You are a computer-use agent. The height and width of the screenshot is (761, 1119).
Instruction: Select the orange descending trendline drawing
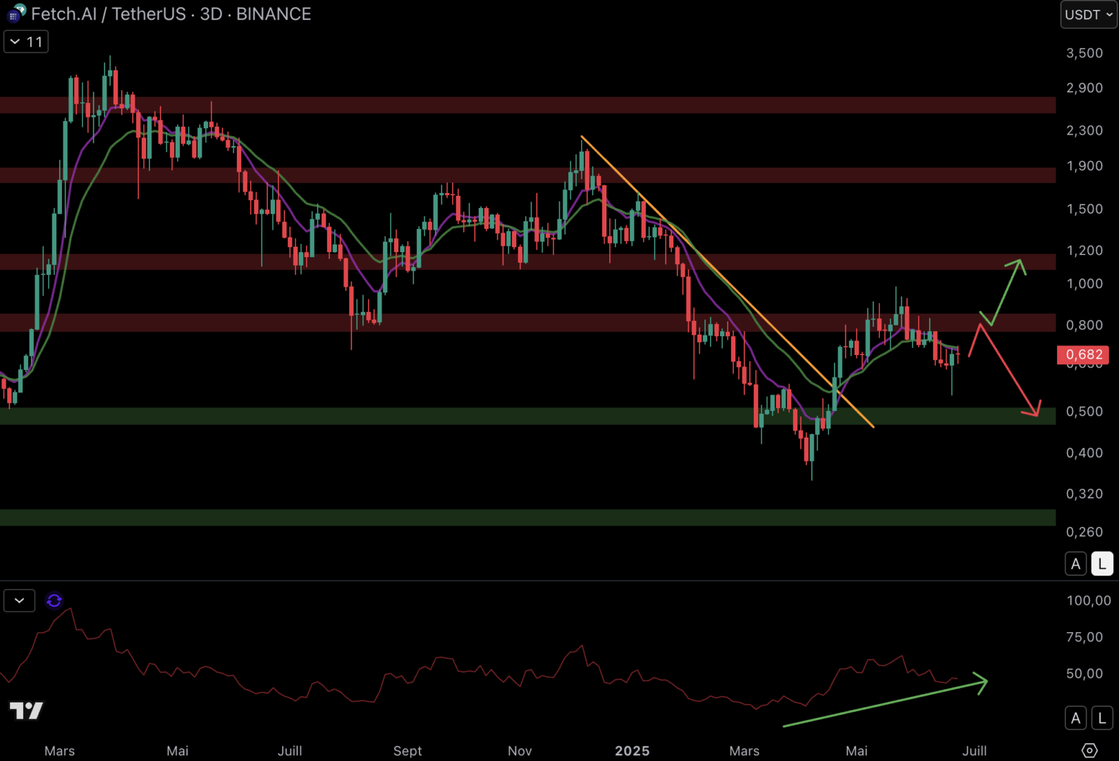(727, 281)
